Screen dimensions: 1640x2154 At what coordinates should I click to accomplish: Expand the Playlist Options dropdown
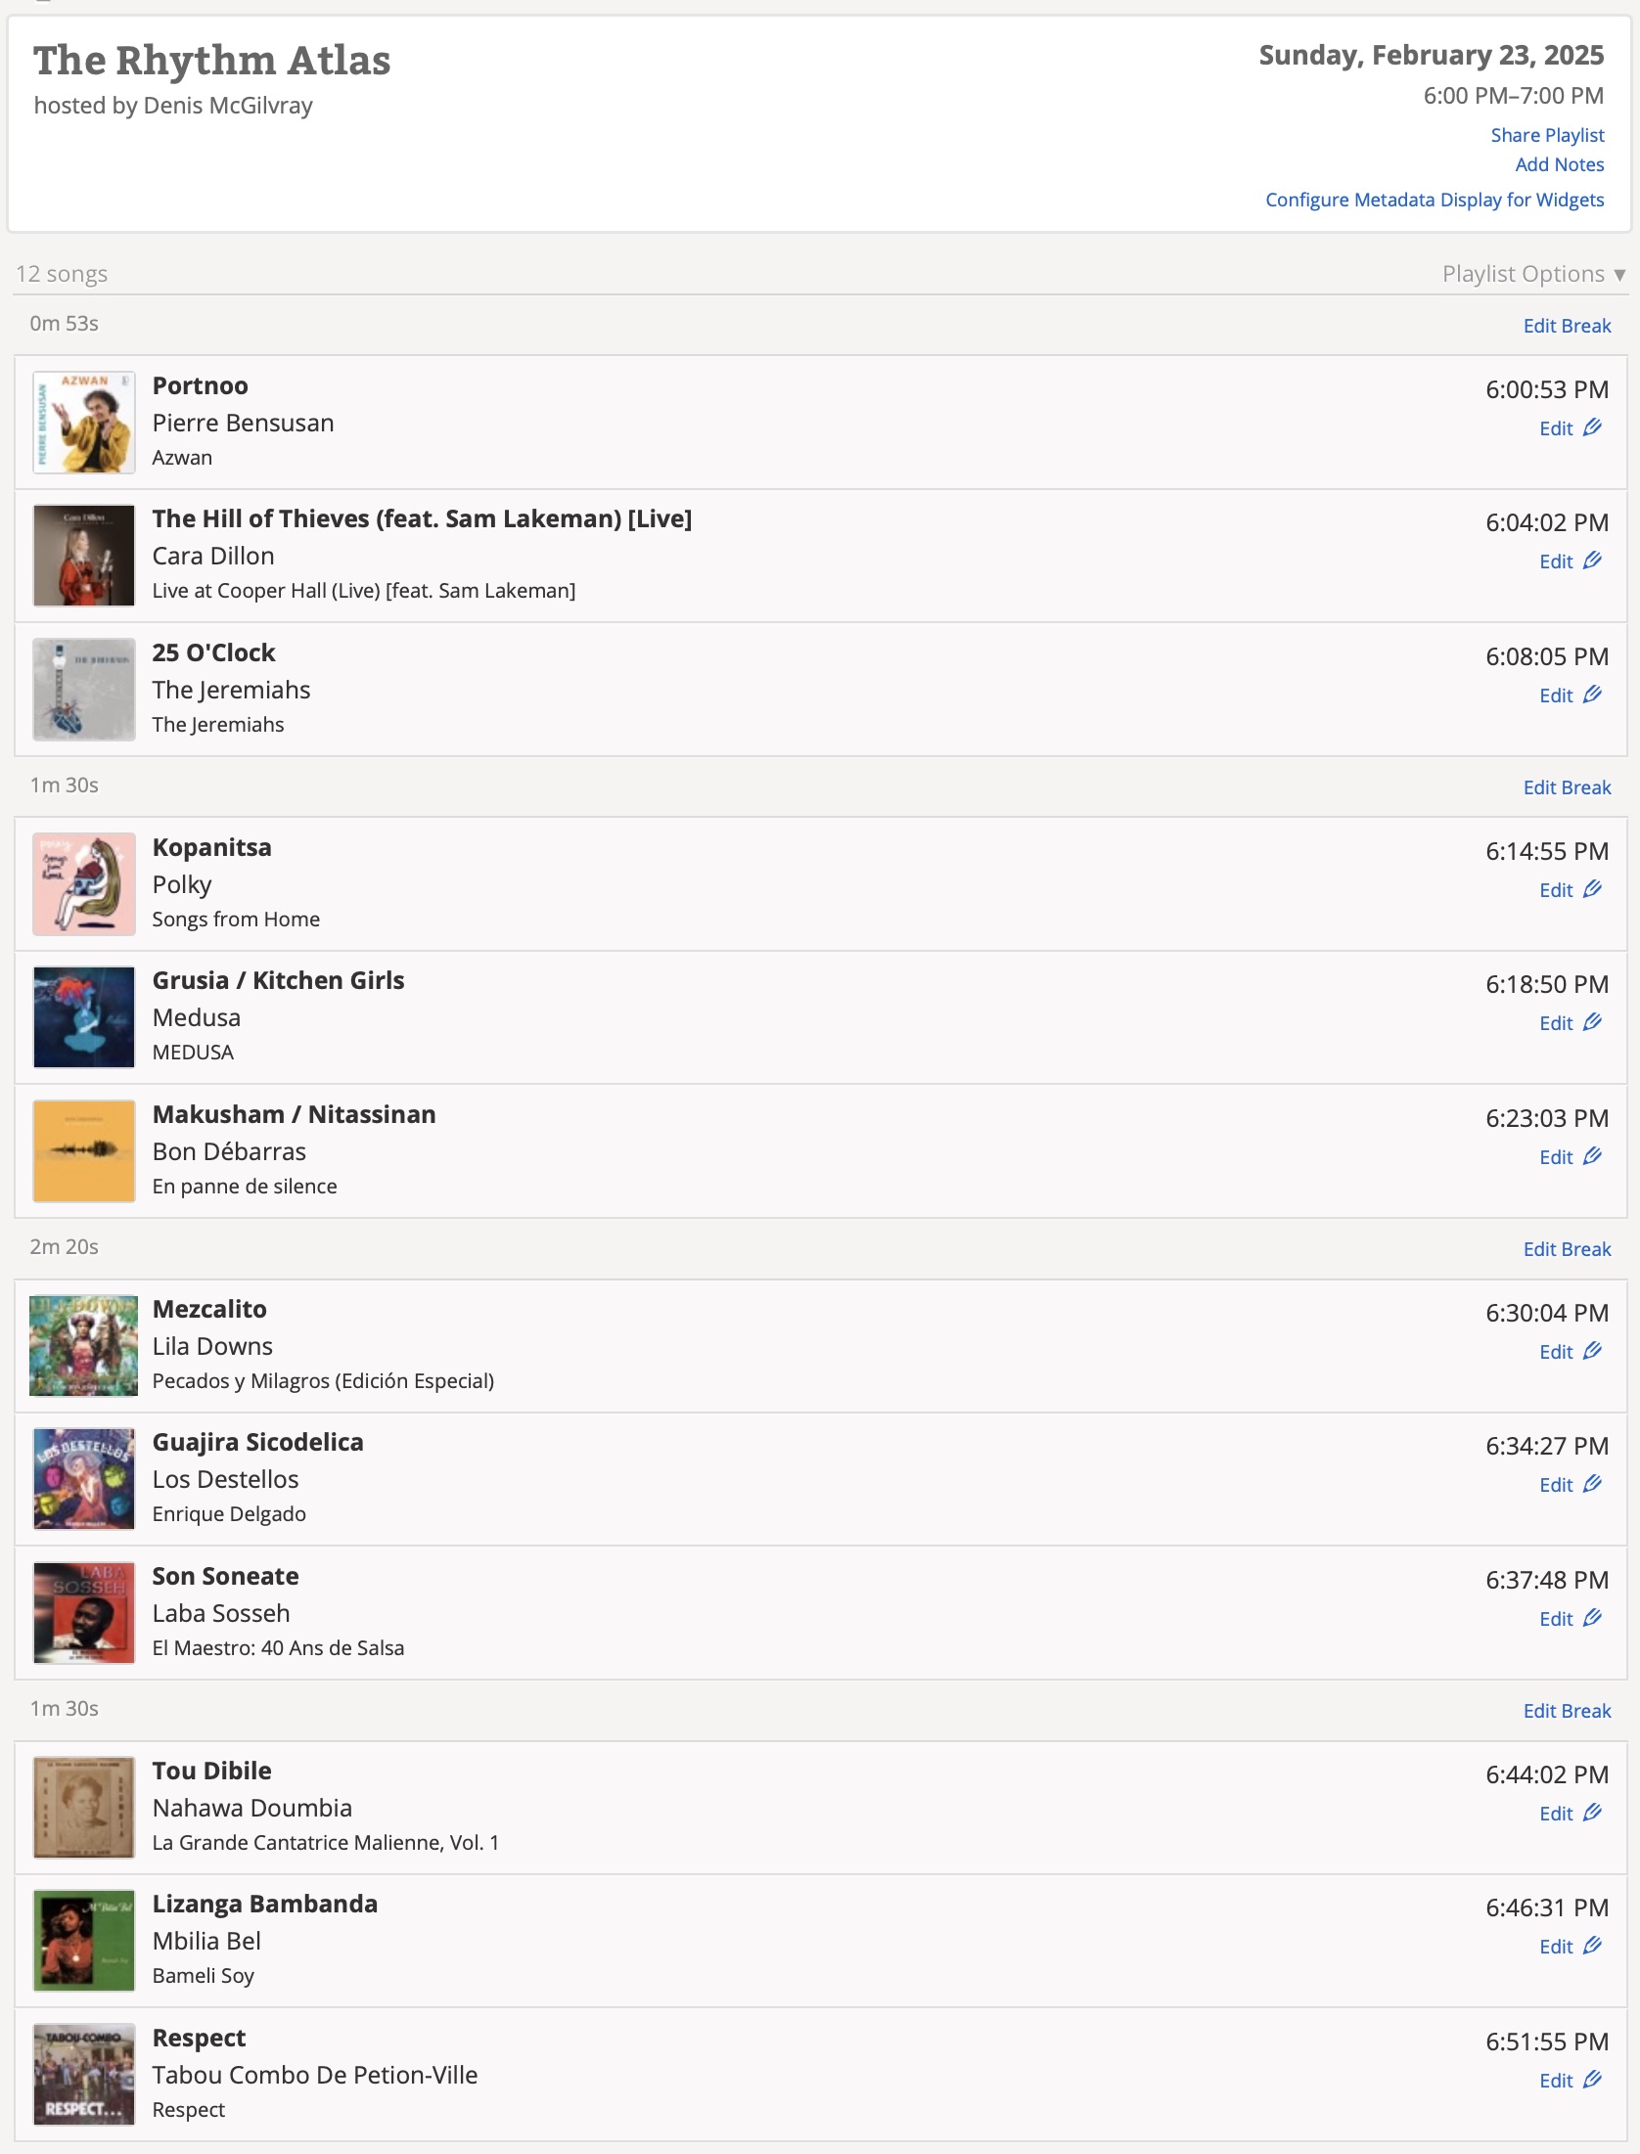(x=1532, y=274)
